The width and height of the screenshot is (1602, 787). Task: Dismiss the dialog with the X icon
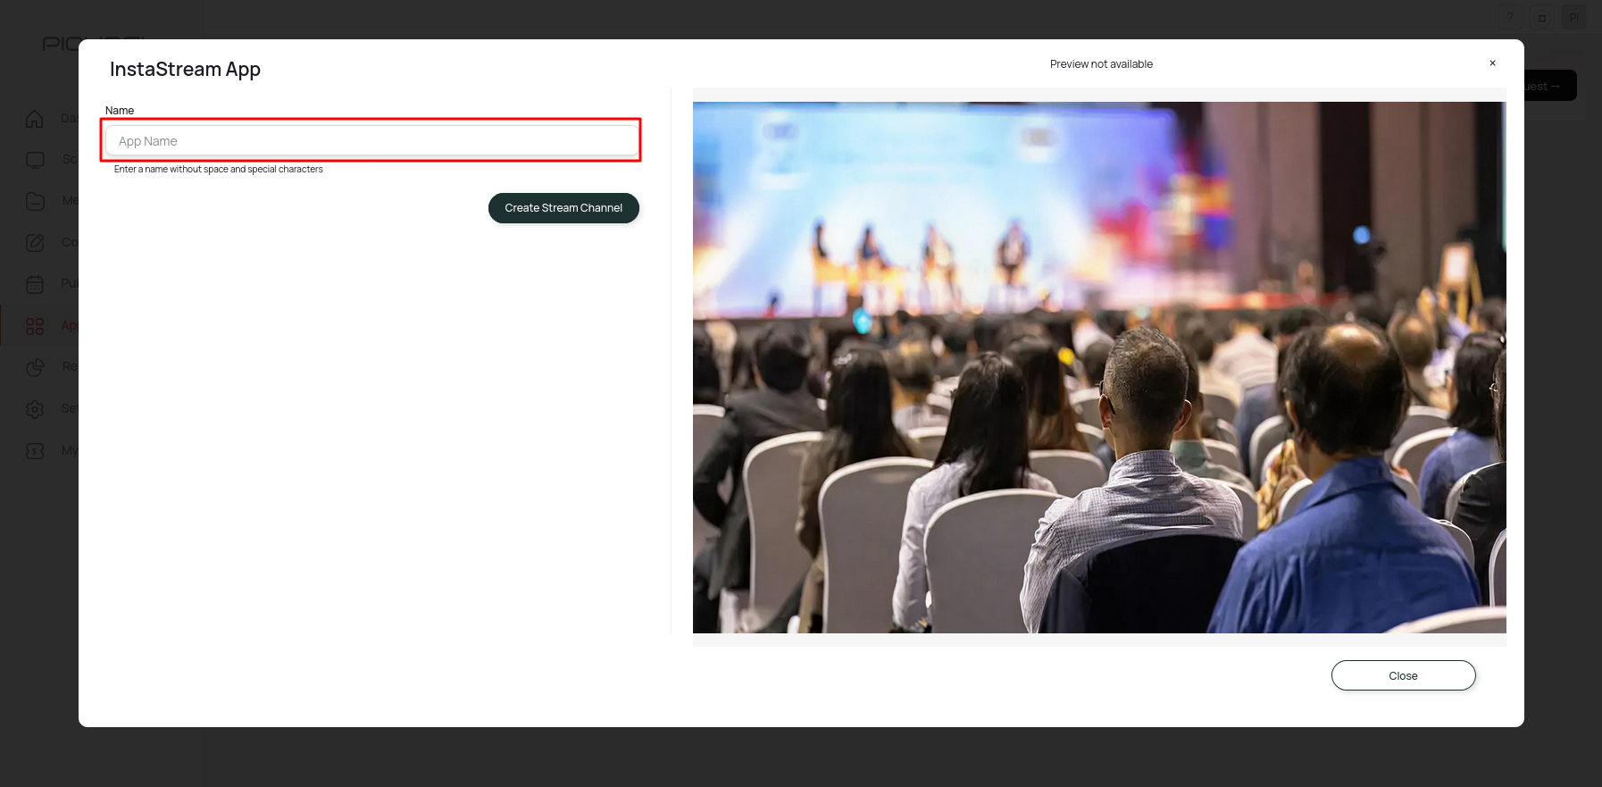click(1492, 63)
